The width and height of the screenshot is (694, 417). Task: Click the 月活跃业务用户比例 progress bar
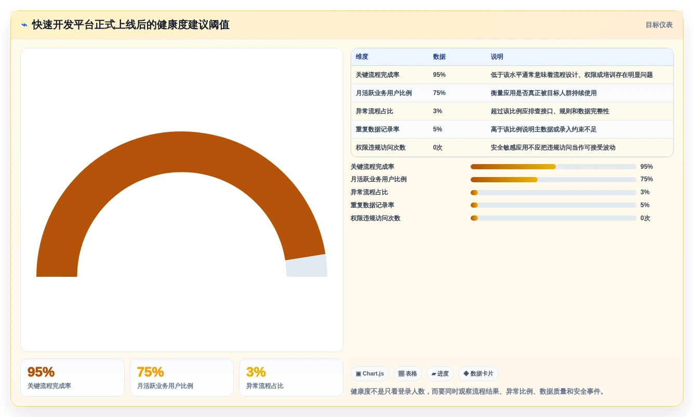(553, 180)
